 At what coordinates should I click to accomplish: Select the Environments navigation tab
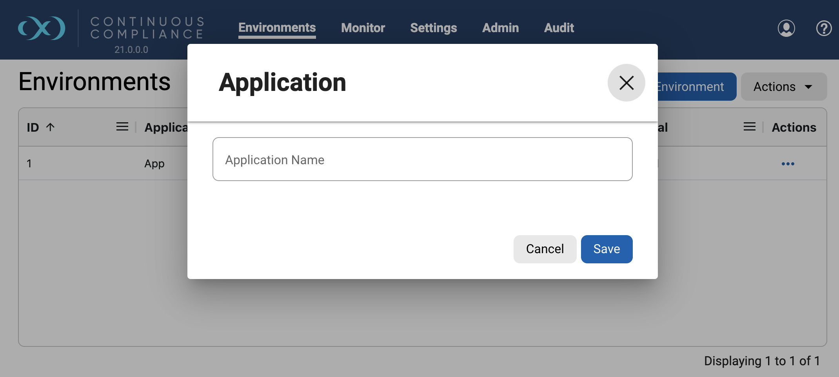(277, 28)
